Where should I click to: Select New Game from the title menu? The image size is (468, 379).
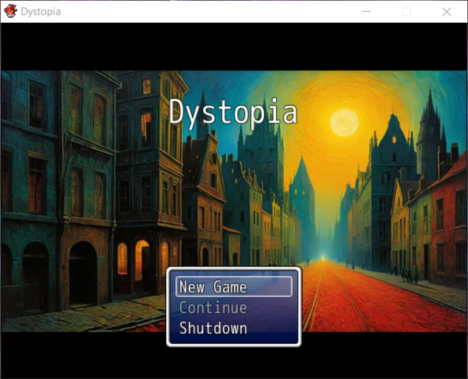(234, 286)
